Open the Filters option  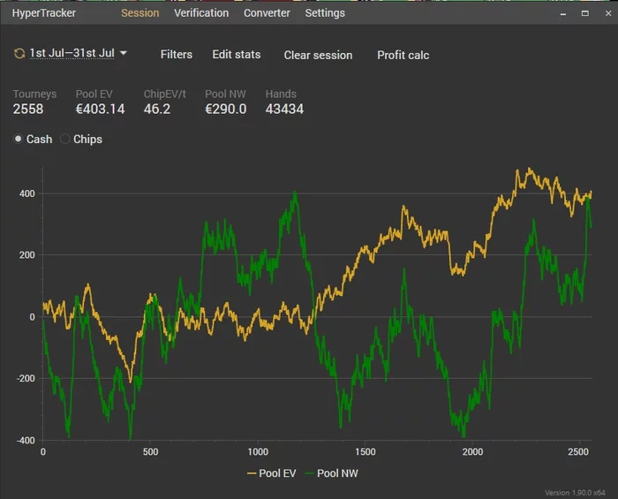coord(177,55)
